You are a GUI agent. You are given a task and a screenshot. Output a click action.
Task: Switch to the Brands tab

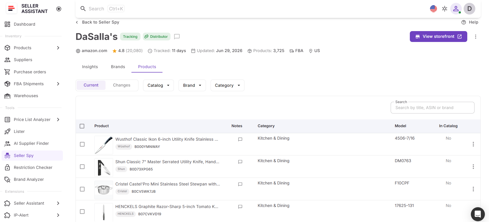(x=118, y=67)
